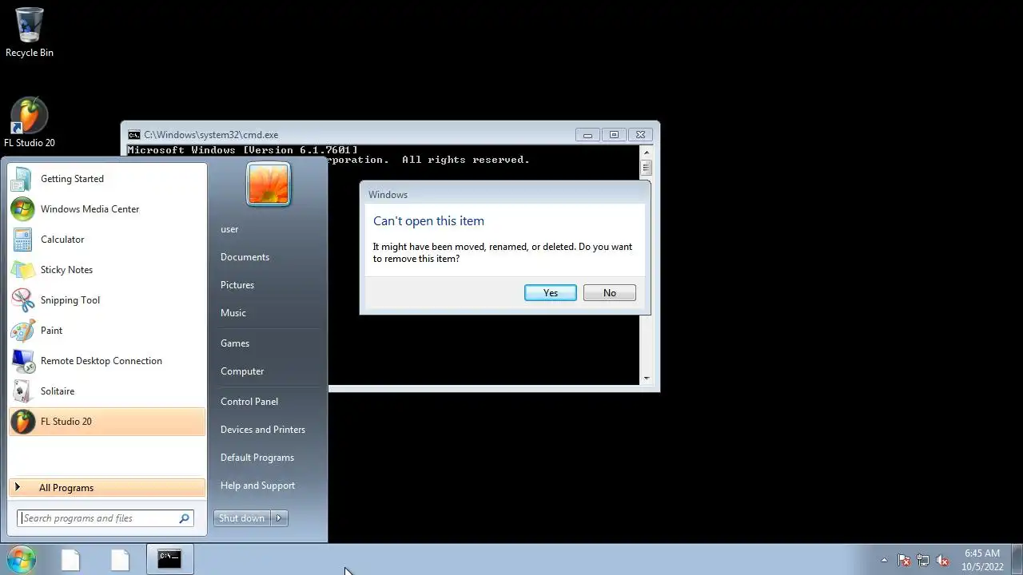Click the Solitaire cards icon
1023x575 pixels.
[22, 391]
